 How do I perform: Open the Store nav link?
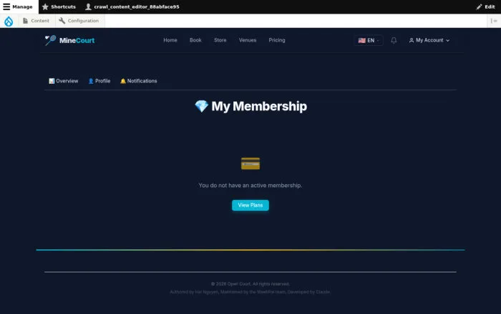pyautogui.click(x=220, y=40)
